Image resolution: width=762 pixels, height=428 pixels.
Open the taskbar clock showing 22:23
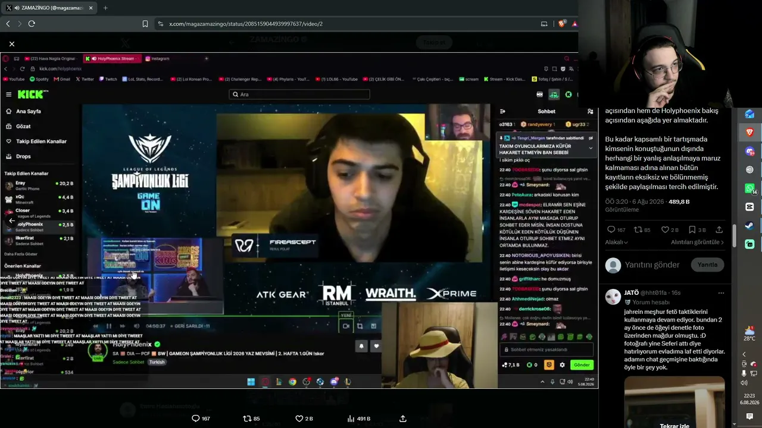pyautogui.click(x=749, y=399)
